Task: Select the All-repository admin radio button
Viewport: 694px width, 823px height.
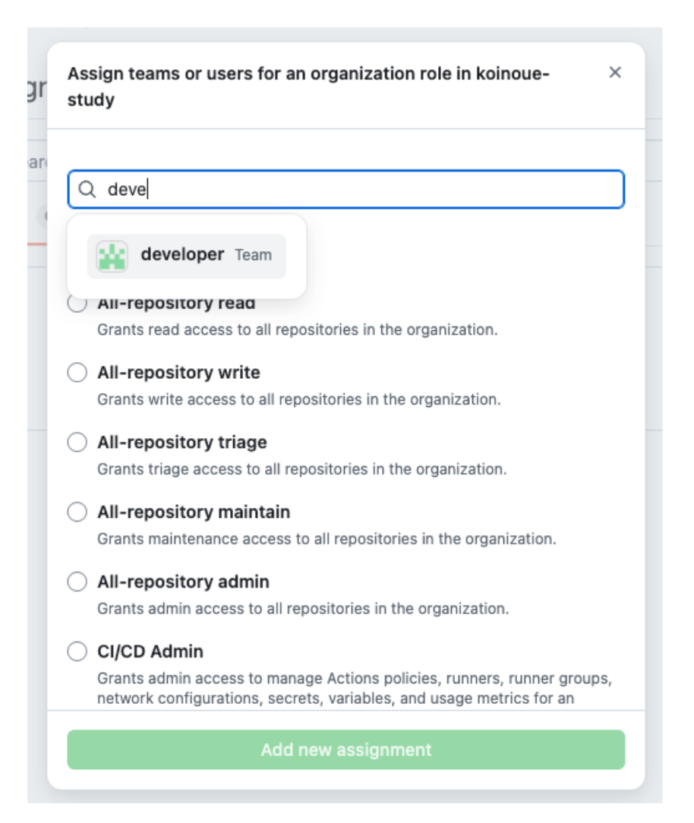Action: [x=77, y=582]
